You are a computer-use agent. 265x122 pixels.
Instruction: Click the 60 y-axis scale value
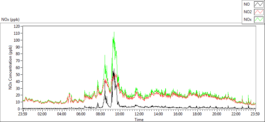click(18, 68)
